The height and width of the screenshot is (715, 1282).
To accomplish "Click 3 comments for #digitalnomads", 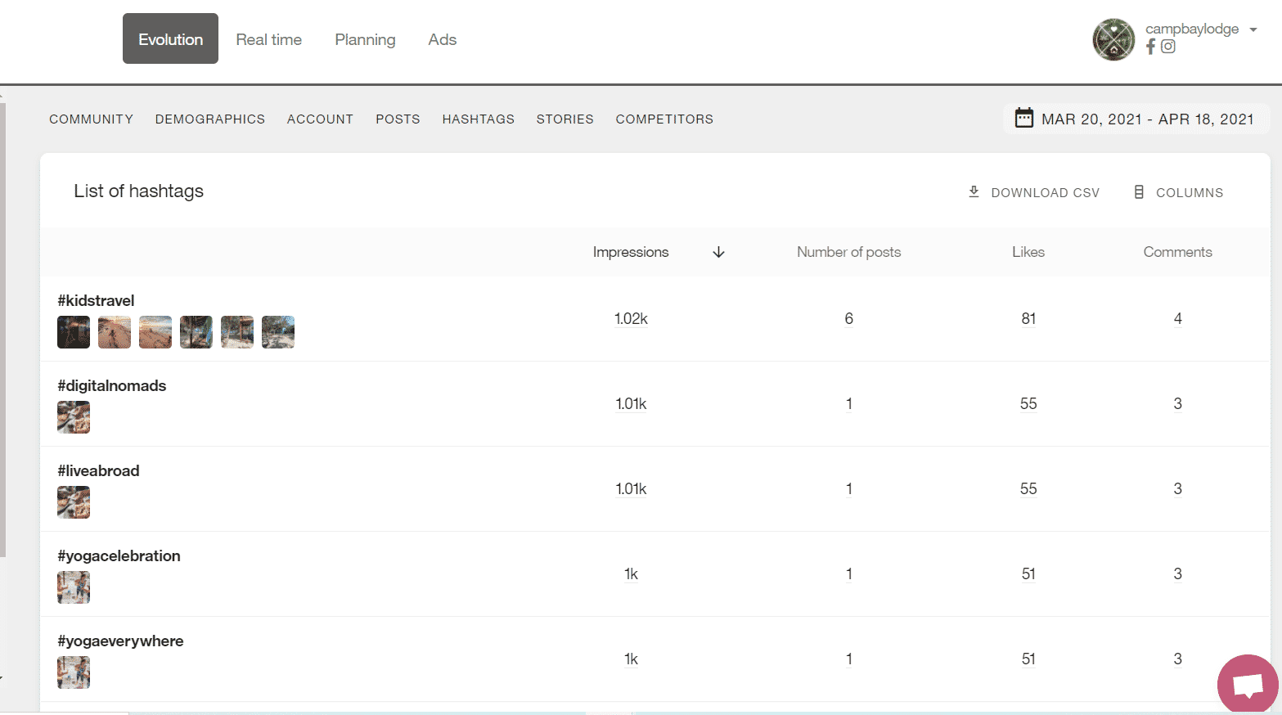I will click(1177, 403).
